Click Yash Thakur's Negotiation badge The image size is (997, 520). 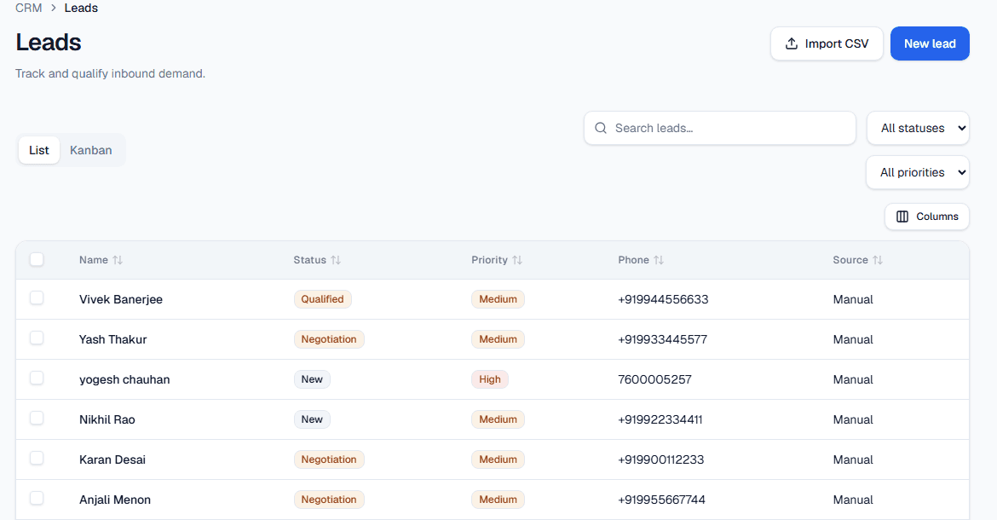(x=329, y=339)
